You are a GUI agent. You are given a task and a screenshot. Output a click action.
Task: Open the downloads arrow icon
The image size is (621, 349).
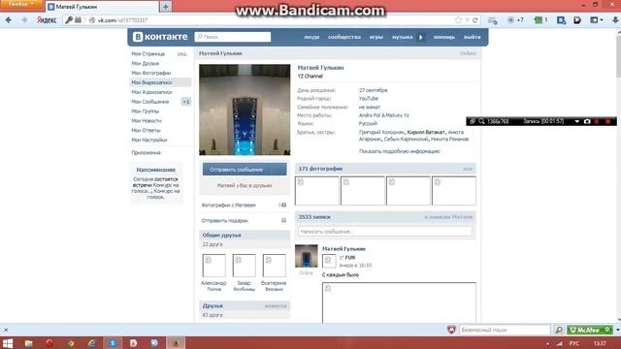coord(615,19)
